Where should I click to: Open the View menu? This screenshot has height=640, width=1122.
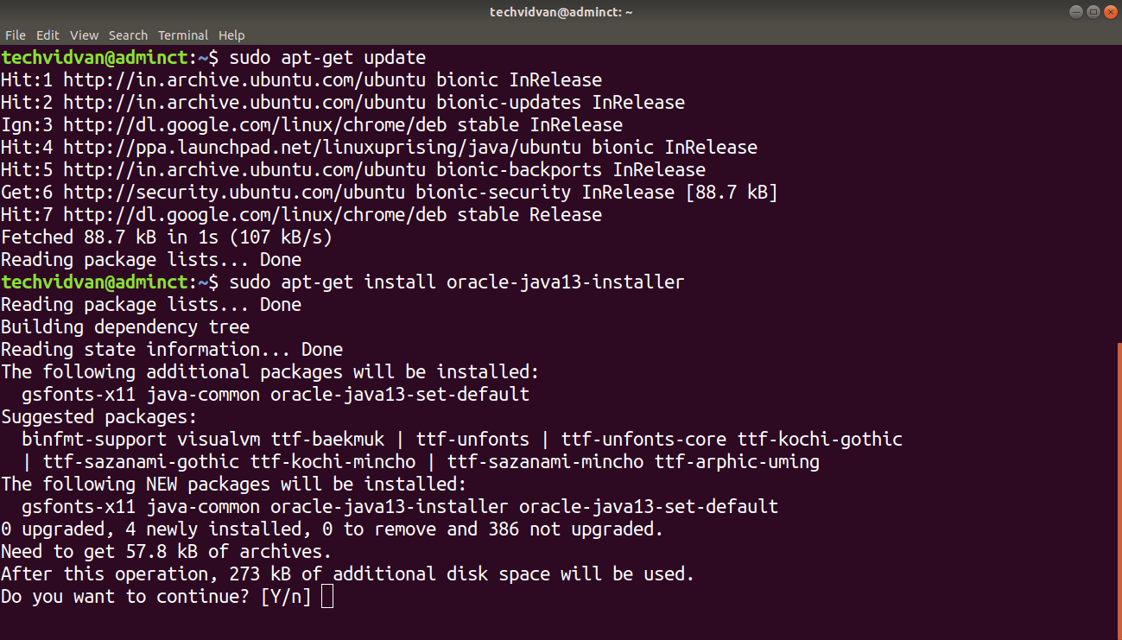84,35
